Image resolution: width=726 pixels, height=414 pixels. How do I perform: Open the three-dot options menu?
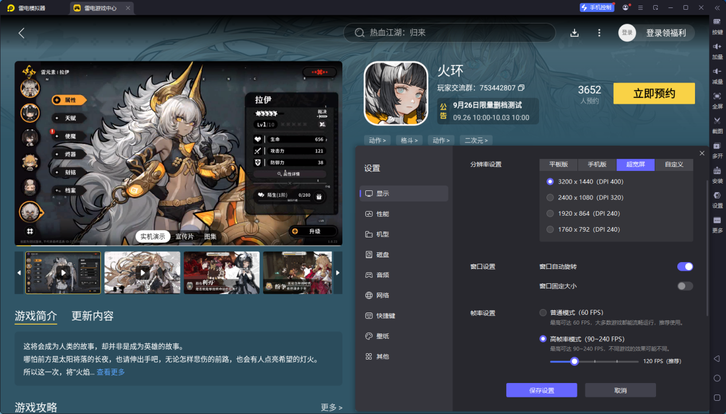click(599, 33)
